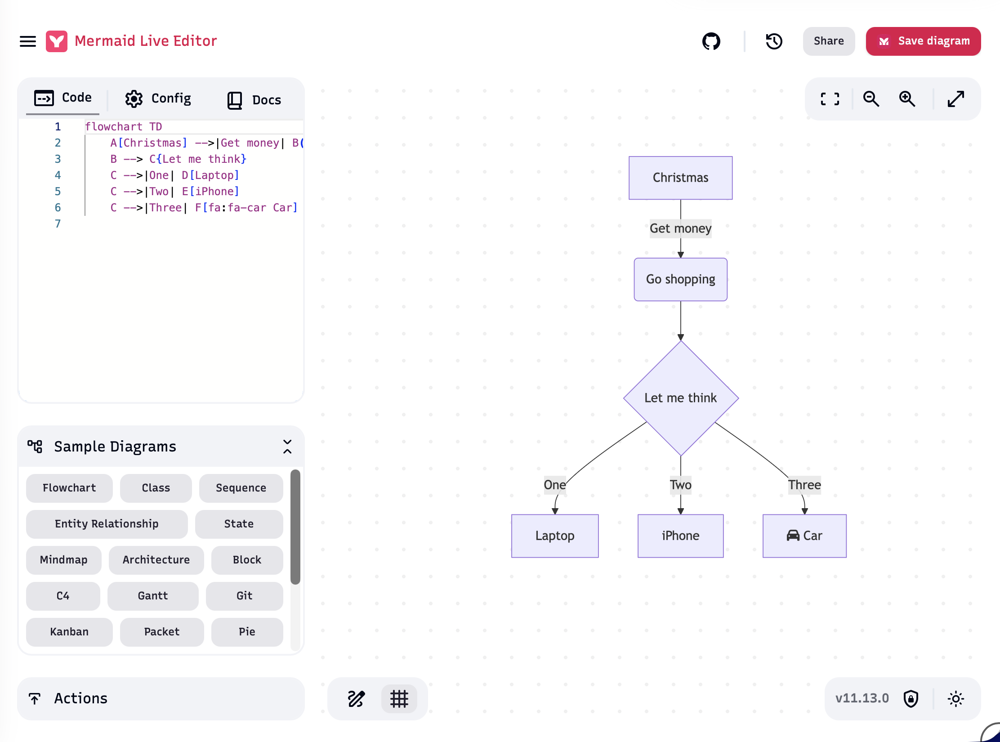Zoom out of the diagram
Viewport: 1000px width, 742px height.
[871, 99]
